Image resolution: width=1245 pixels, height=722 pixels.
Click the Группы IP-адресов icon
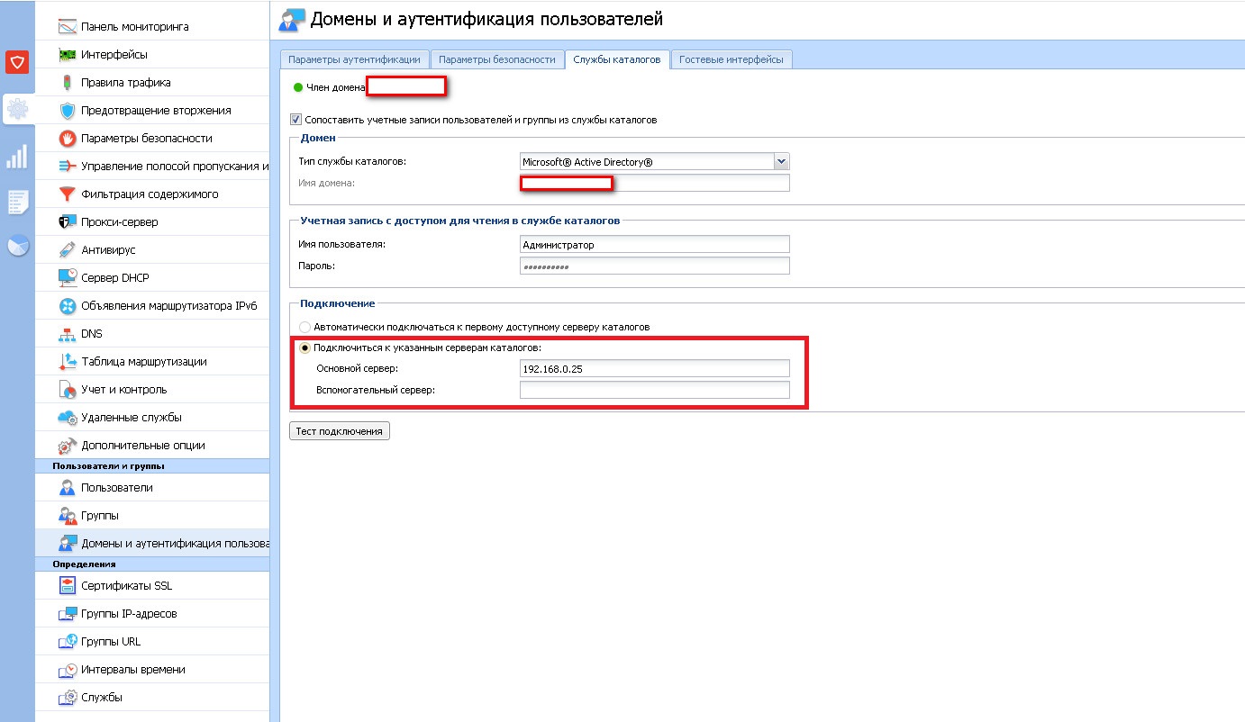click(68, 614)
